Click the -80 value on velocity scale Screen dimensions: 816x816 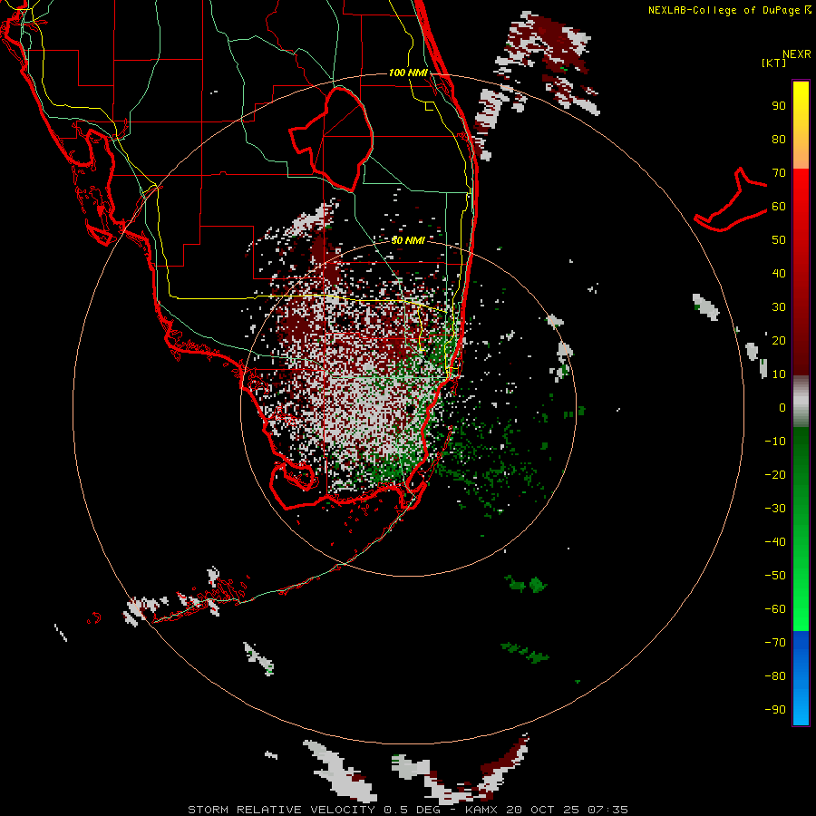click(x=775, y=676)
